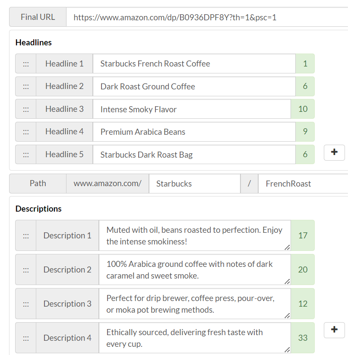Add a new description with plus button
Viewport: 348px width, 355px height.
click(x=334, y=330)
